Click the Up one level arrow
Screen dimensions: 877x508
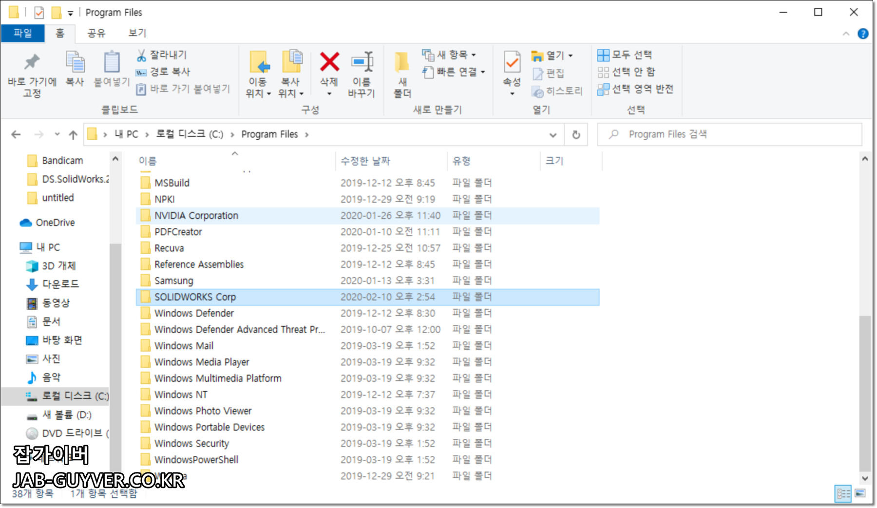click(73, 134)
